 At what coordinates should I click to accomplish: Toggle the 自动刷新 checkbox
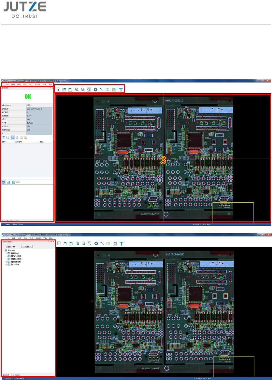coord(7,247)
